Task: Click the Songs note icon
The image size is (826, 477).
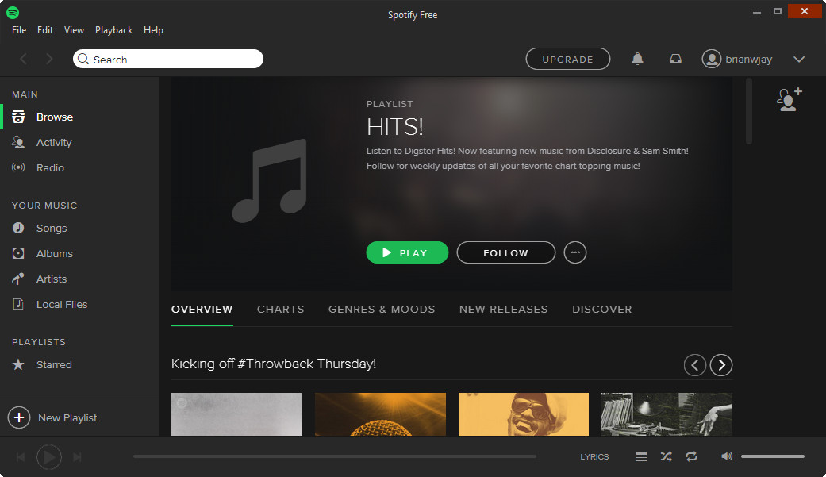Action: coord(18,228)
